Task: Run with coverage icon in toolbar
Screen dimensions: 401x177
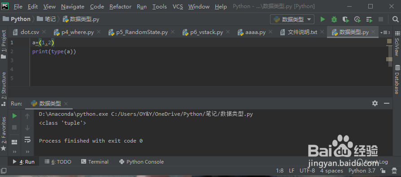Action: [x=346, y=19]
